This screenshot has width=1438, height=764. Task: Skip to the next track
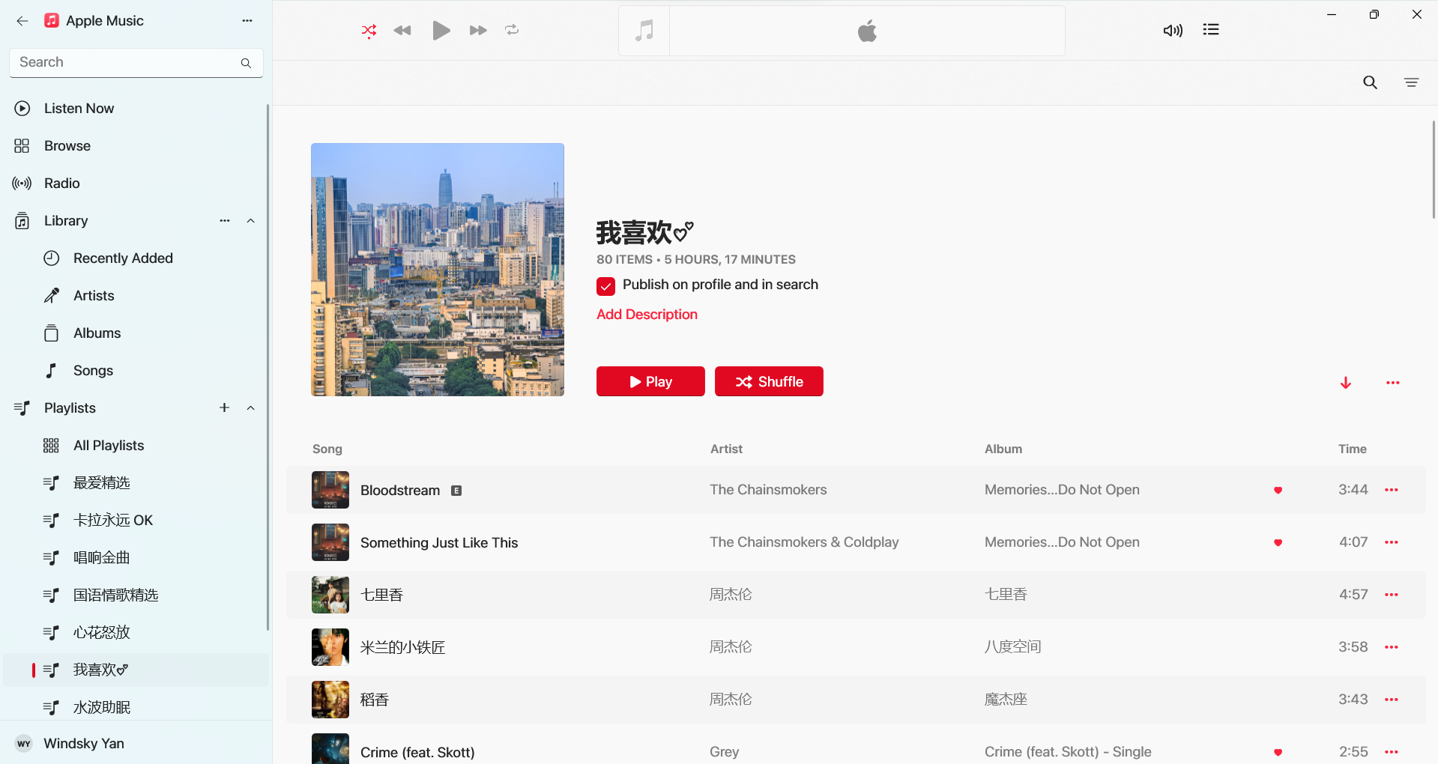click(478, 31)
